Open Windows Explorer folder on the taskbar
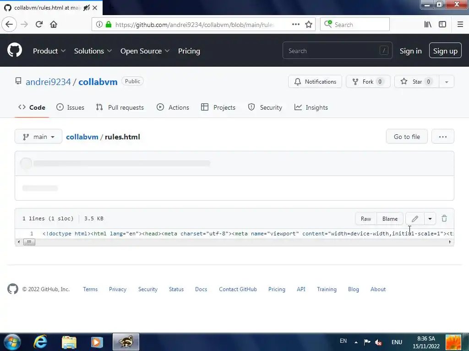This screenshot has width=469, height=351. click(x=69, y=342)
